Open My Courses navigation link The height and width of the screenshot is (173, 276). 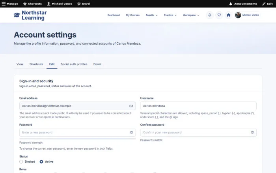(133, 15)
